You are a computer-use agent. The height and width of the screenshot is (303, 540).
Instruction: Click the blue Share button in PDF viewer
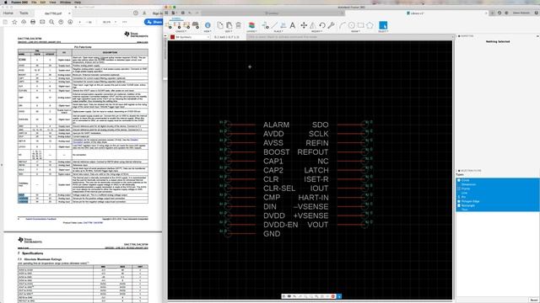(154, 22)
